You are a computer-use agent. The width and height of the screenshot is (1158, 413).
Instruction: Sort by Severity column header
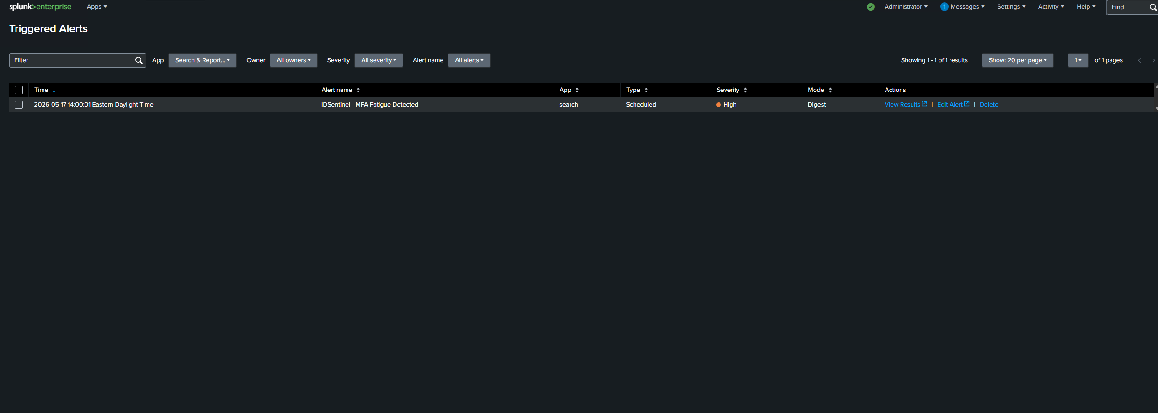click(x=731, y=90)
